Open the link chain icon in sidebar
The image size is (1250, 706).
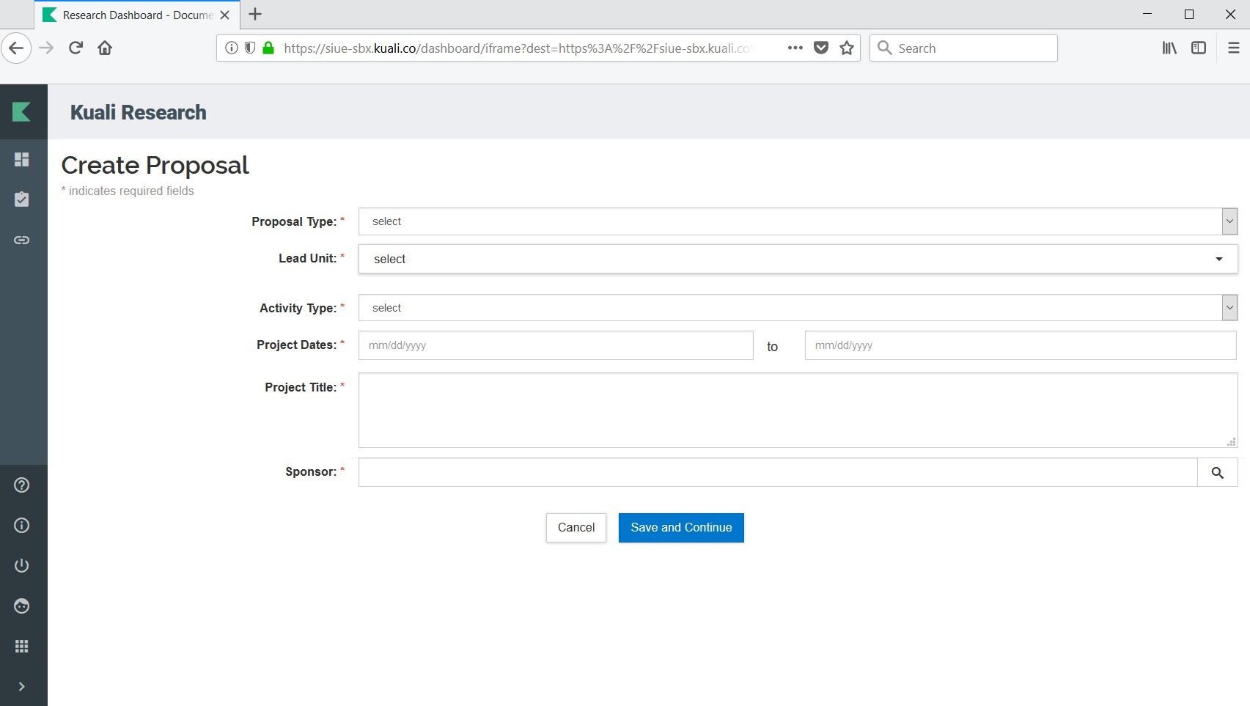coord(22,240)
